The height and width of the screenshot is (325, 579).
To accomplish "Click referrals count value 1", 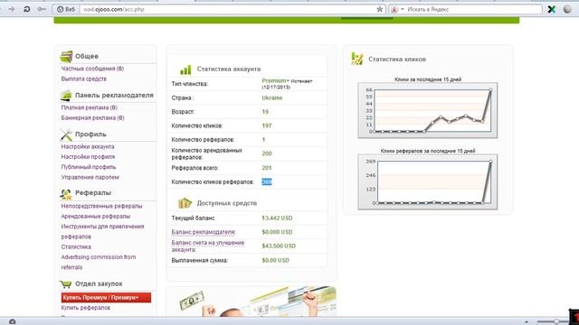I will tap(263, 140).
